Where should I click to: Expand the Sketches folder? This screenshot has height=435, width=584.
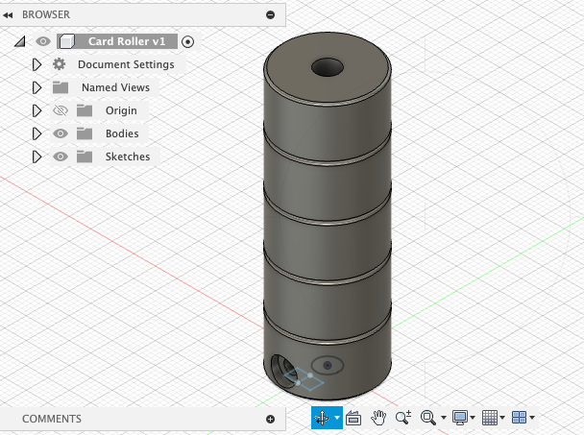coord(36,157)
